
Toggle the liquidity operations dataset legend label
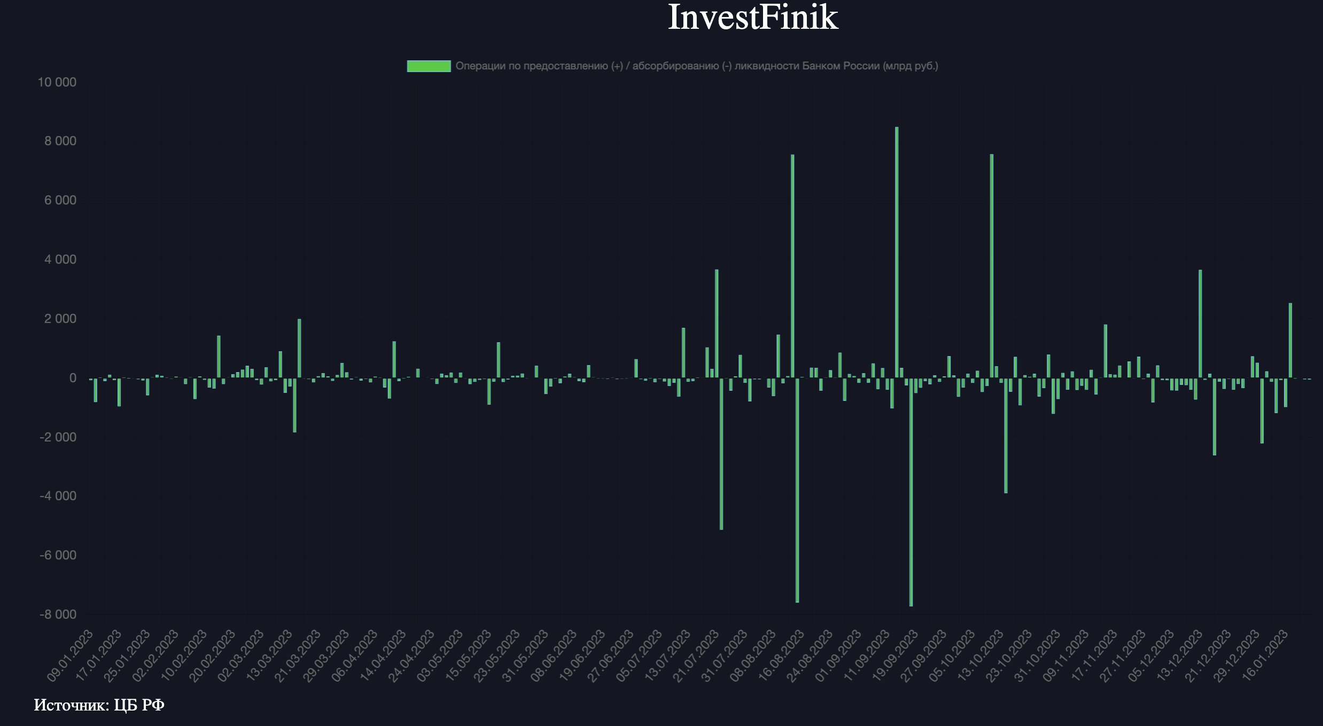click(x=696, y=66)
